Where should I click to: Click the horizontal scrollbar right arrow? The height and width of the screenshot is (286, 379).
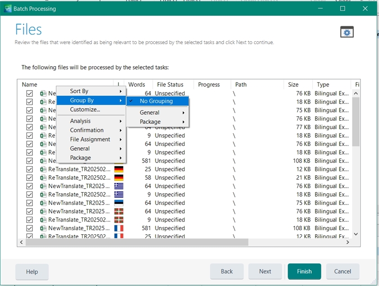coord(347,242)
